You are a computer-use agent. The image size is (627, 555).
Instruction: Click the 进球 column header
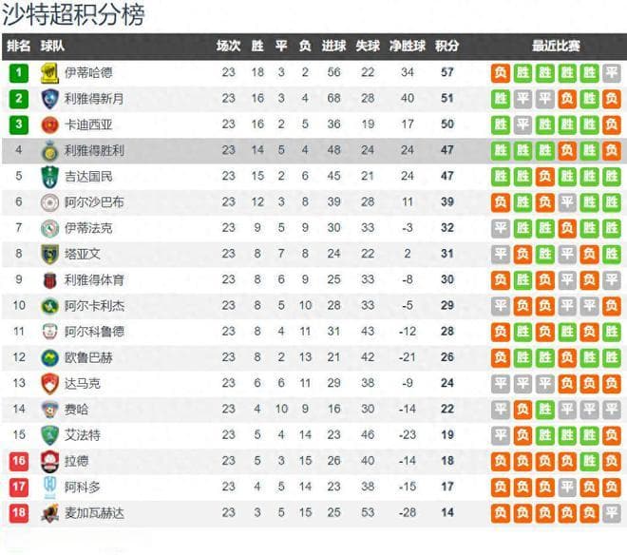333,46
